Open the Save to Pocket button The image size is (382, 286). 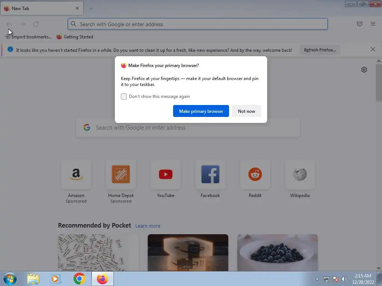tap(359, 24)
